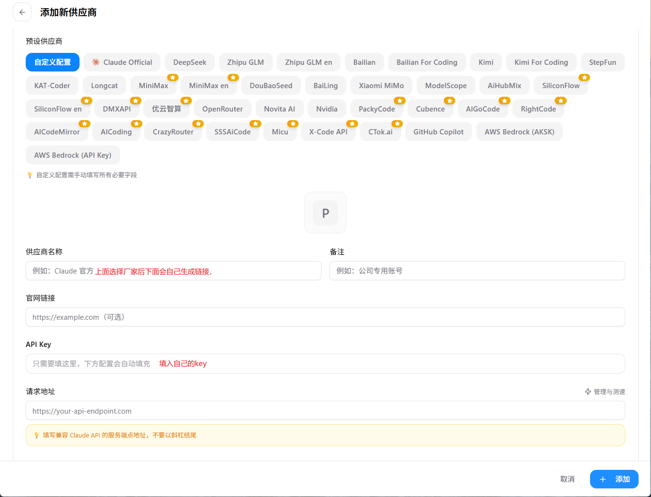Select the OpenRouter preset

point(222,109)
